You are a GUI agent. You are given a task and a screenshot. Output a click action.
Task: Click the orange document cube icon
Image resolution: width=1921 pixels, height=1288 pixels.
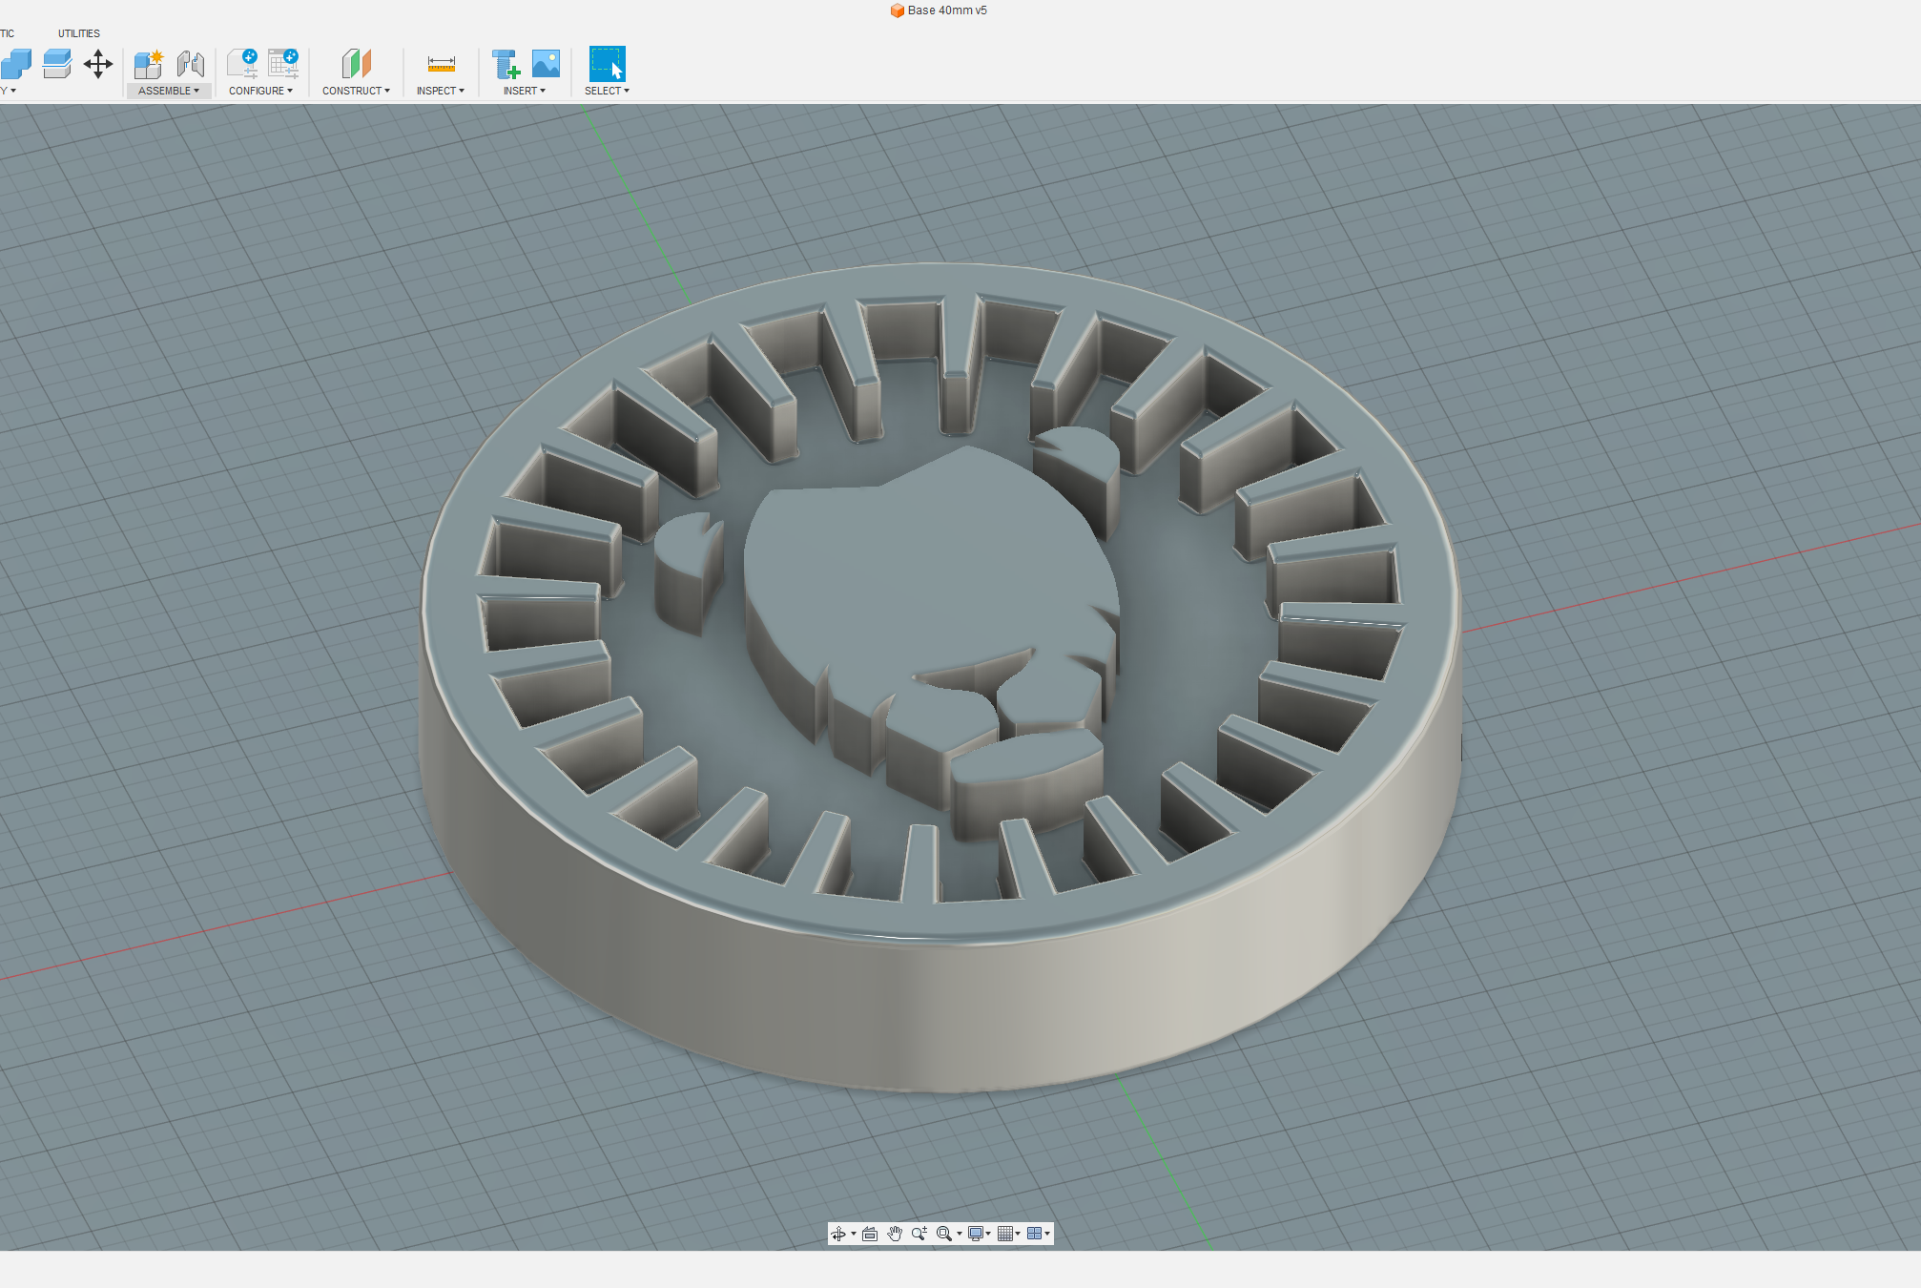897,10
